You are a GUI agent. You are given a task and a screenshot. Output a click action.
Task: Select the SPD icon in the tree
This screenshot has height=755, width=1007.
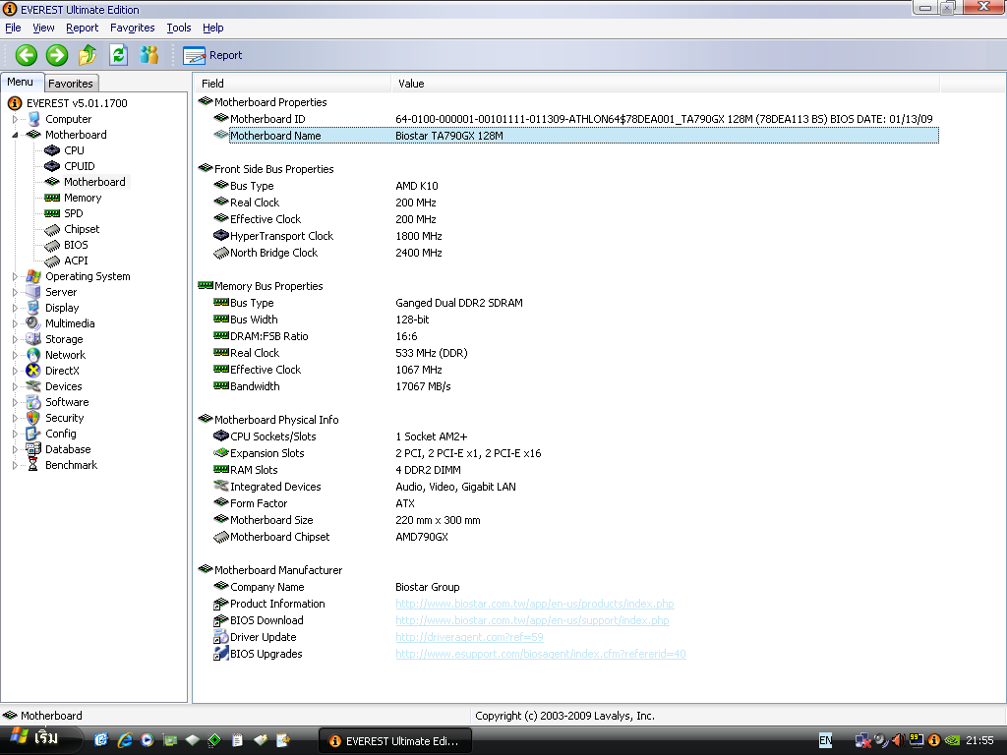point(52,213)
